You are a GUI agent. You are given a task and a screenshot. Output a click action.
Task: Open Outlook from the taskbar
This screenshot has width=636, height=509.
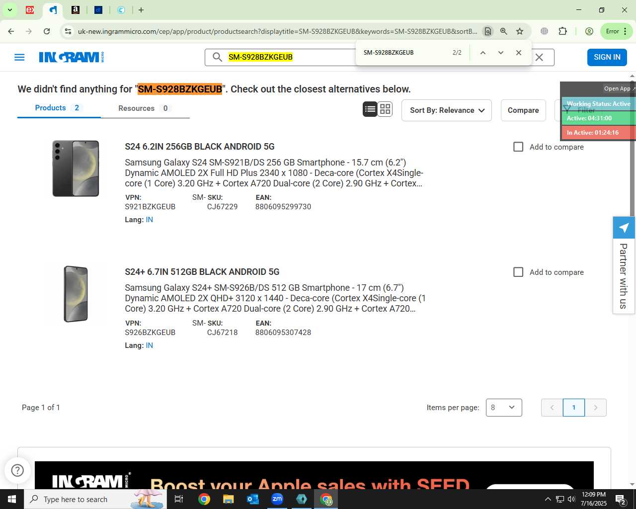click(253, 499)
